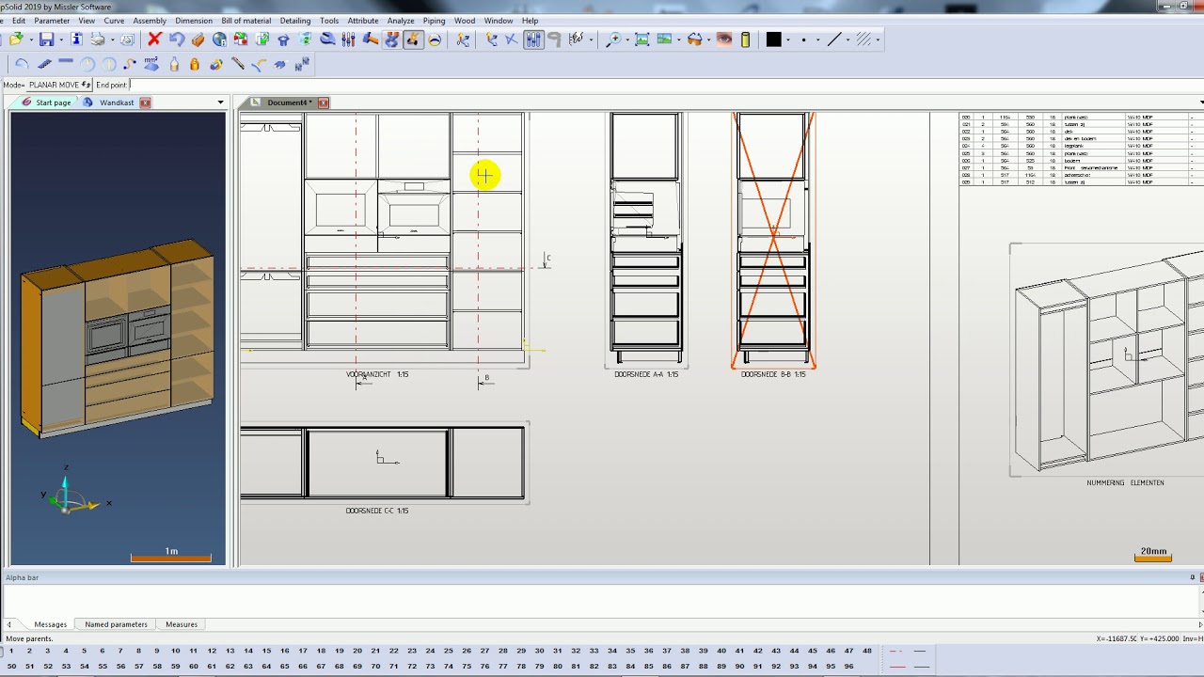Click the arc sketch tool icon

coord(22,64)
